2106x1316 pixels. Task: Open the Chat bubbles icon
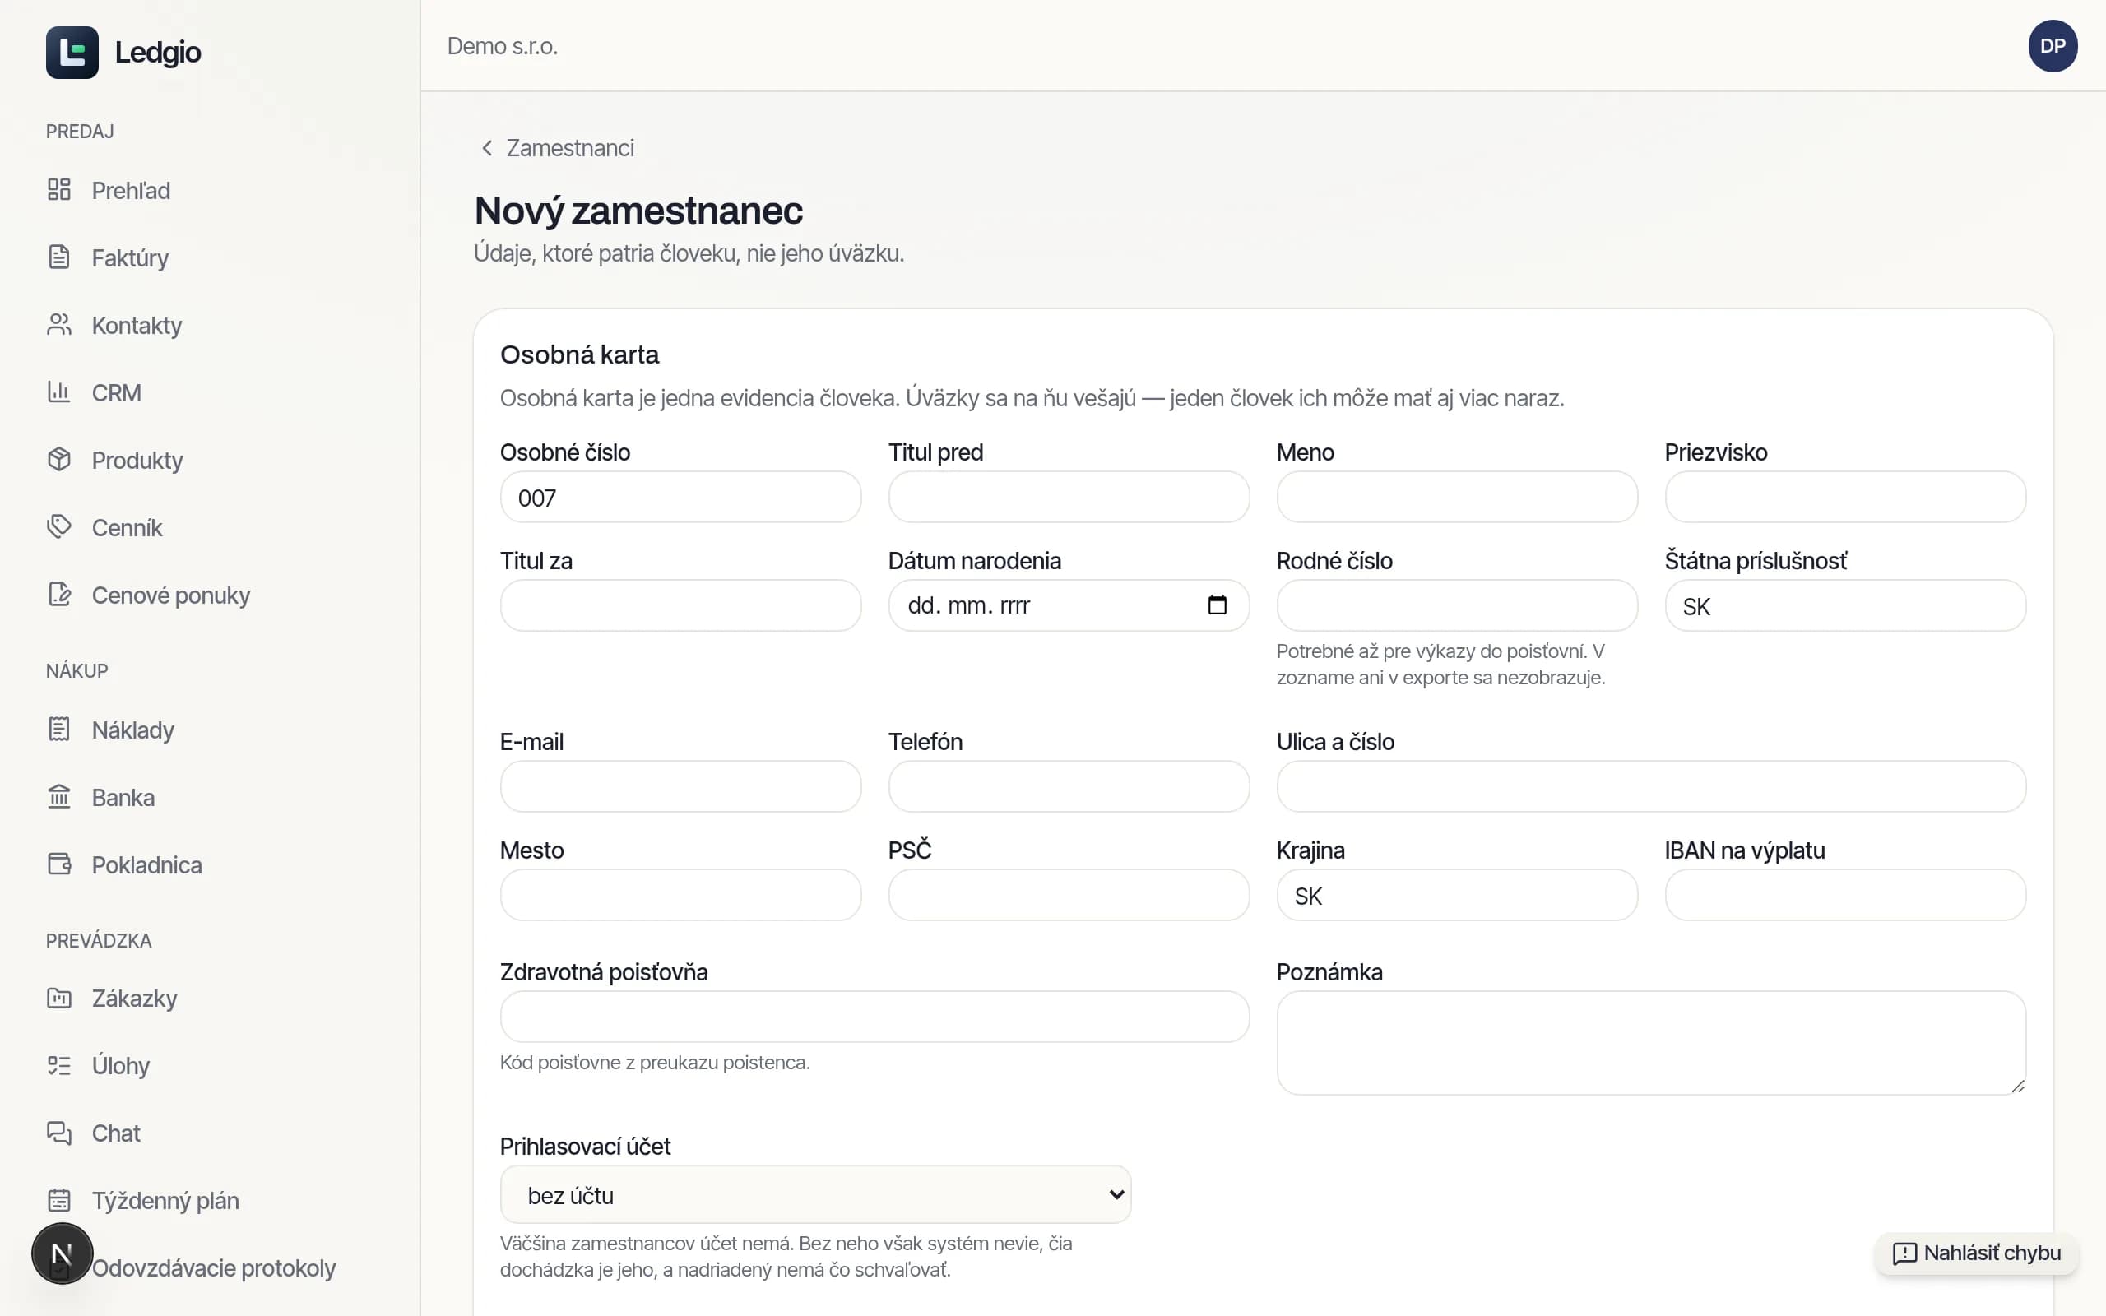point(59,1133)
